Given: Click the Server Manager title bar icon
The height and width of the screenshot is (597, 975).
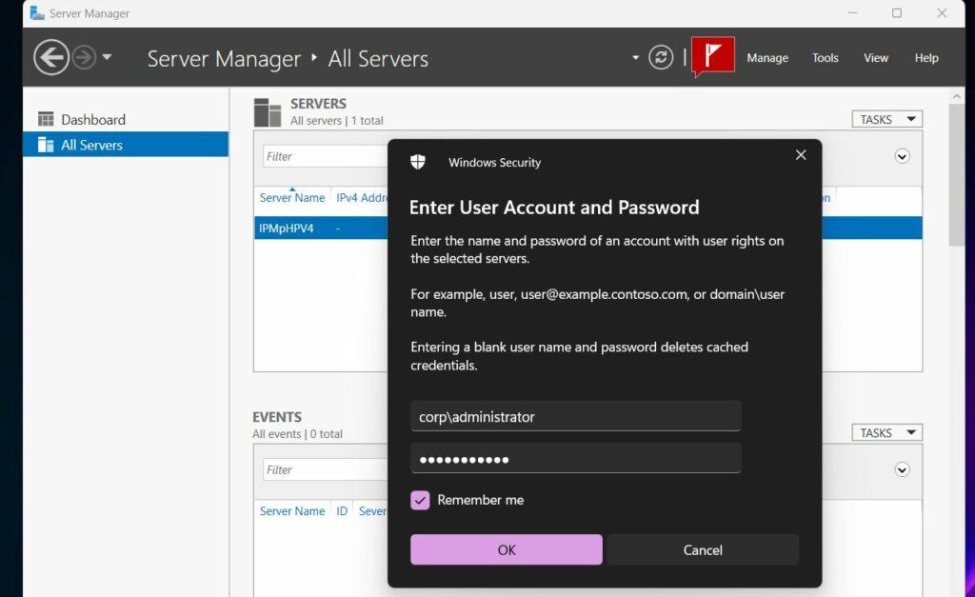Looking at the screenshot, I should coord(37,13).
